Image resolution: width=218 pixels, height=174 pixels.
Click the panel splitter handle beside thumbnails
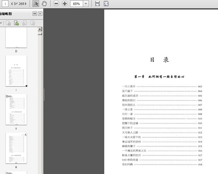tap(44, 94)
